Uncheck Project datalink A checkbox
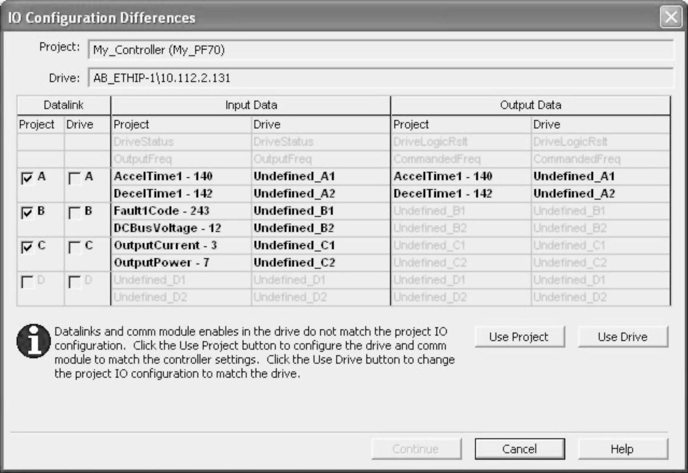 (x=27, y=178)
